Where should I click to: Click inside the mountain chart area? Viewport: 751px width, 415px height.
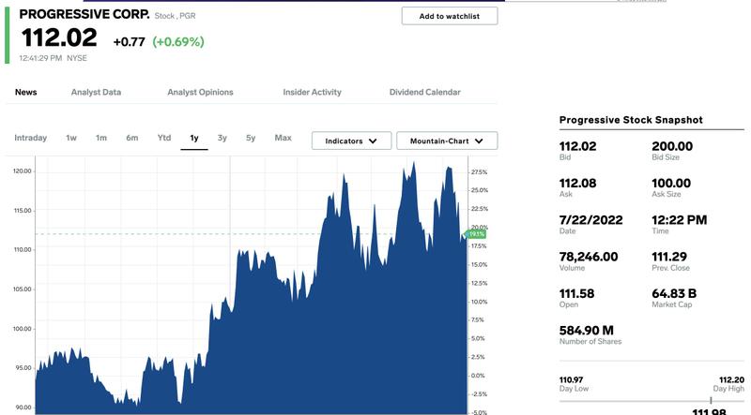tap(252, 286)
